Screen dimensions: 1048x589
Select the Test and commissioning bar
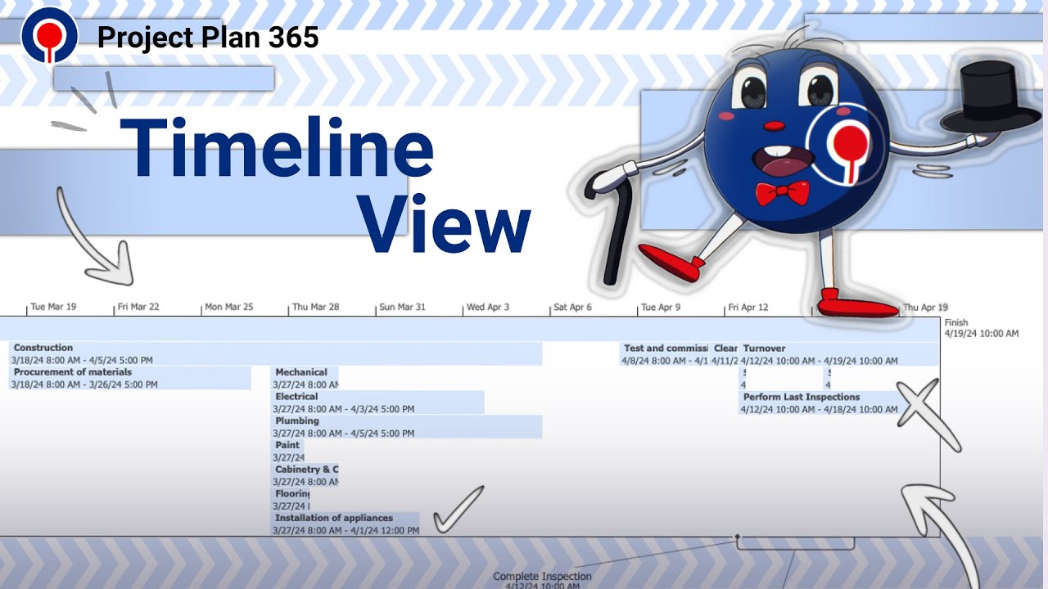point(664,353)
